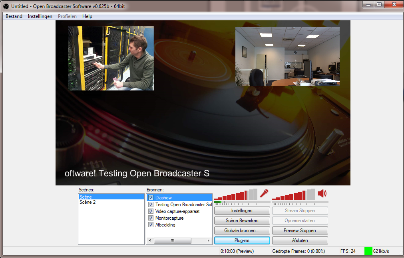Click the scrolling text in preview
This screenshot has width=404, height=258.
click(x=137, y=173)
